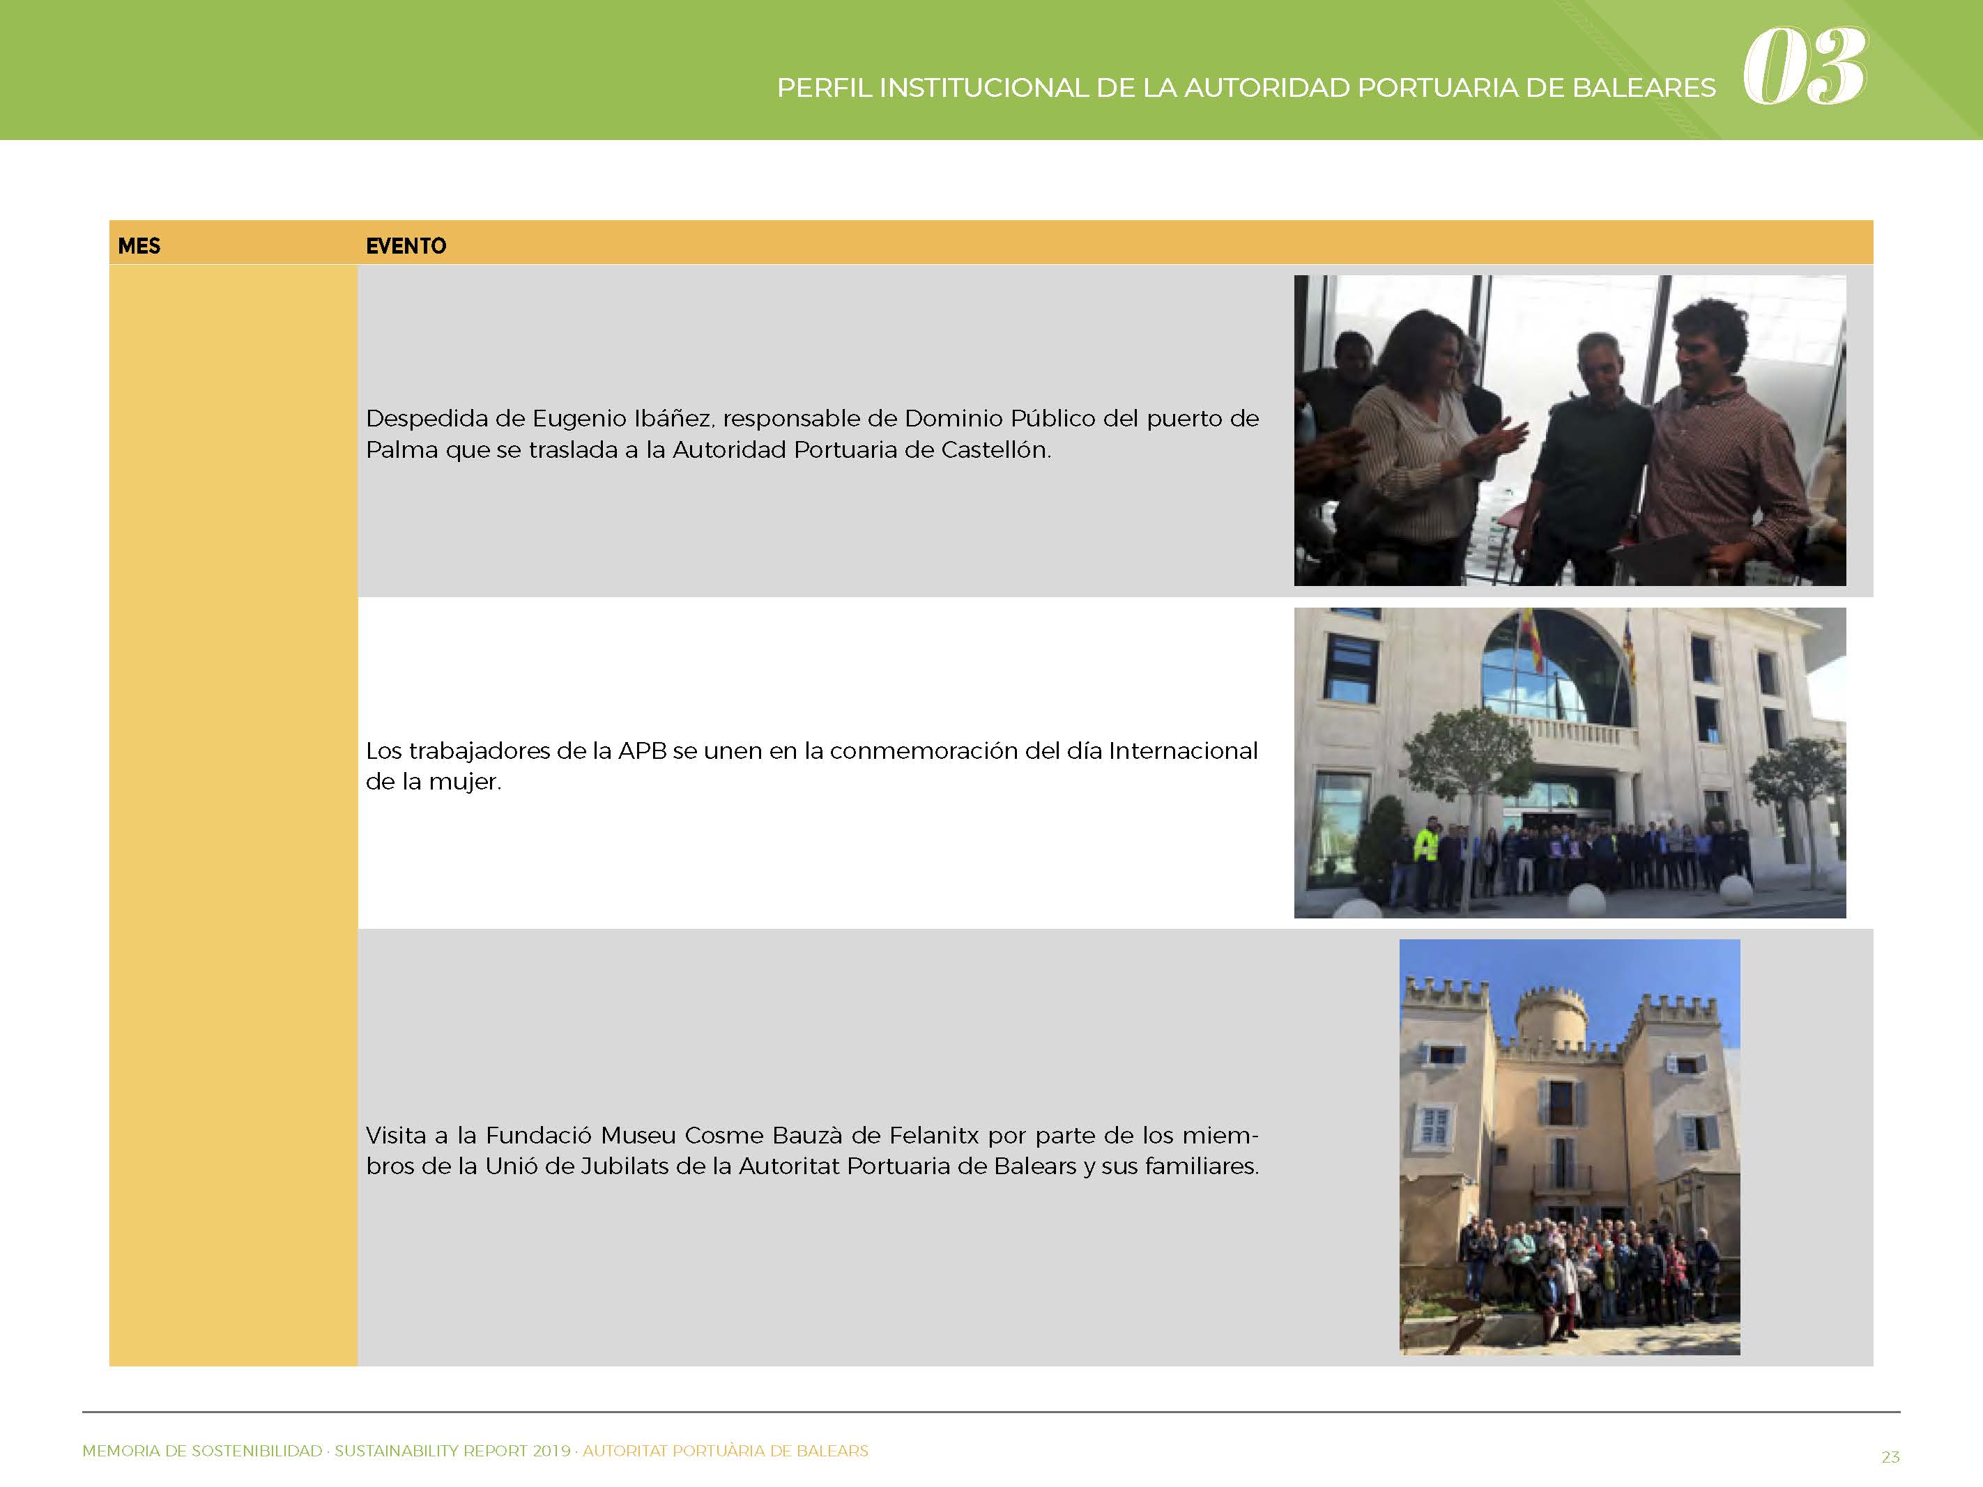1983x1487 pixels.
Task: Click the page header title Perfil Institucional
Action: [1246, 88]
